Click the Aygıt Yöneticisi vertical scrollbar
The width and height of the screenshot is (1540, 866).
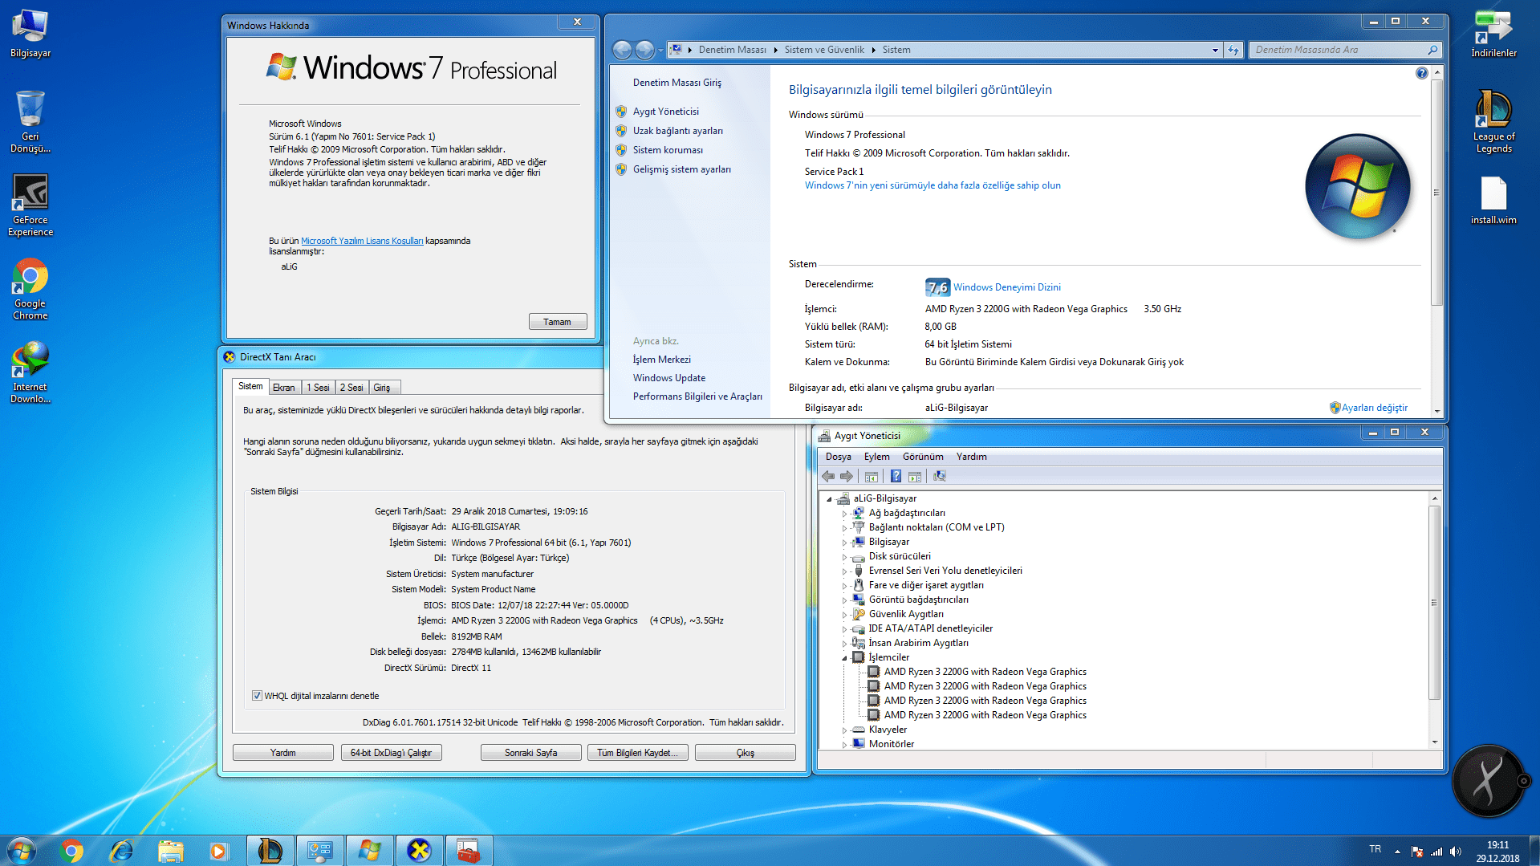point(1435,602)
